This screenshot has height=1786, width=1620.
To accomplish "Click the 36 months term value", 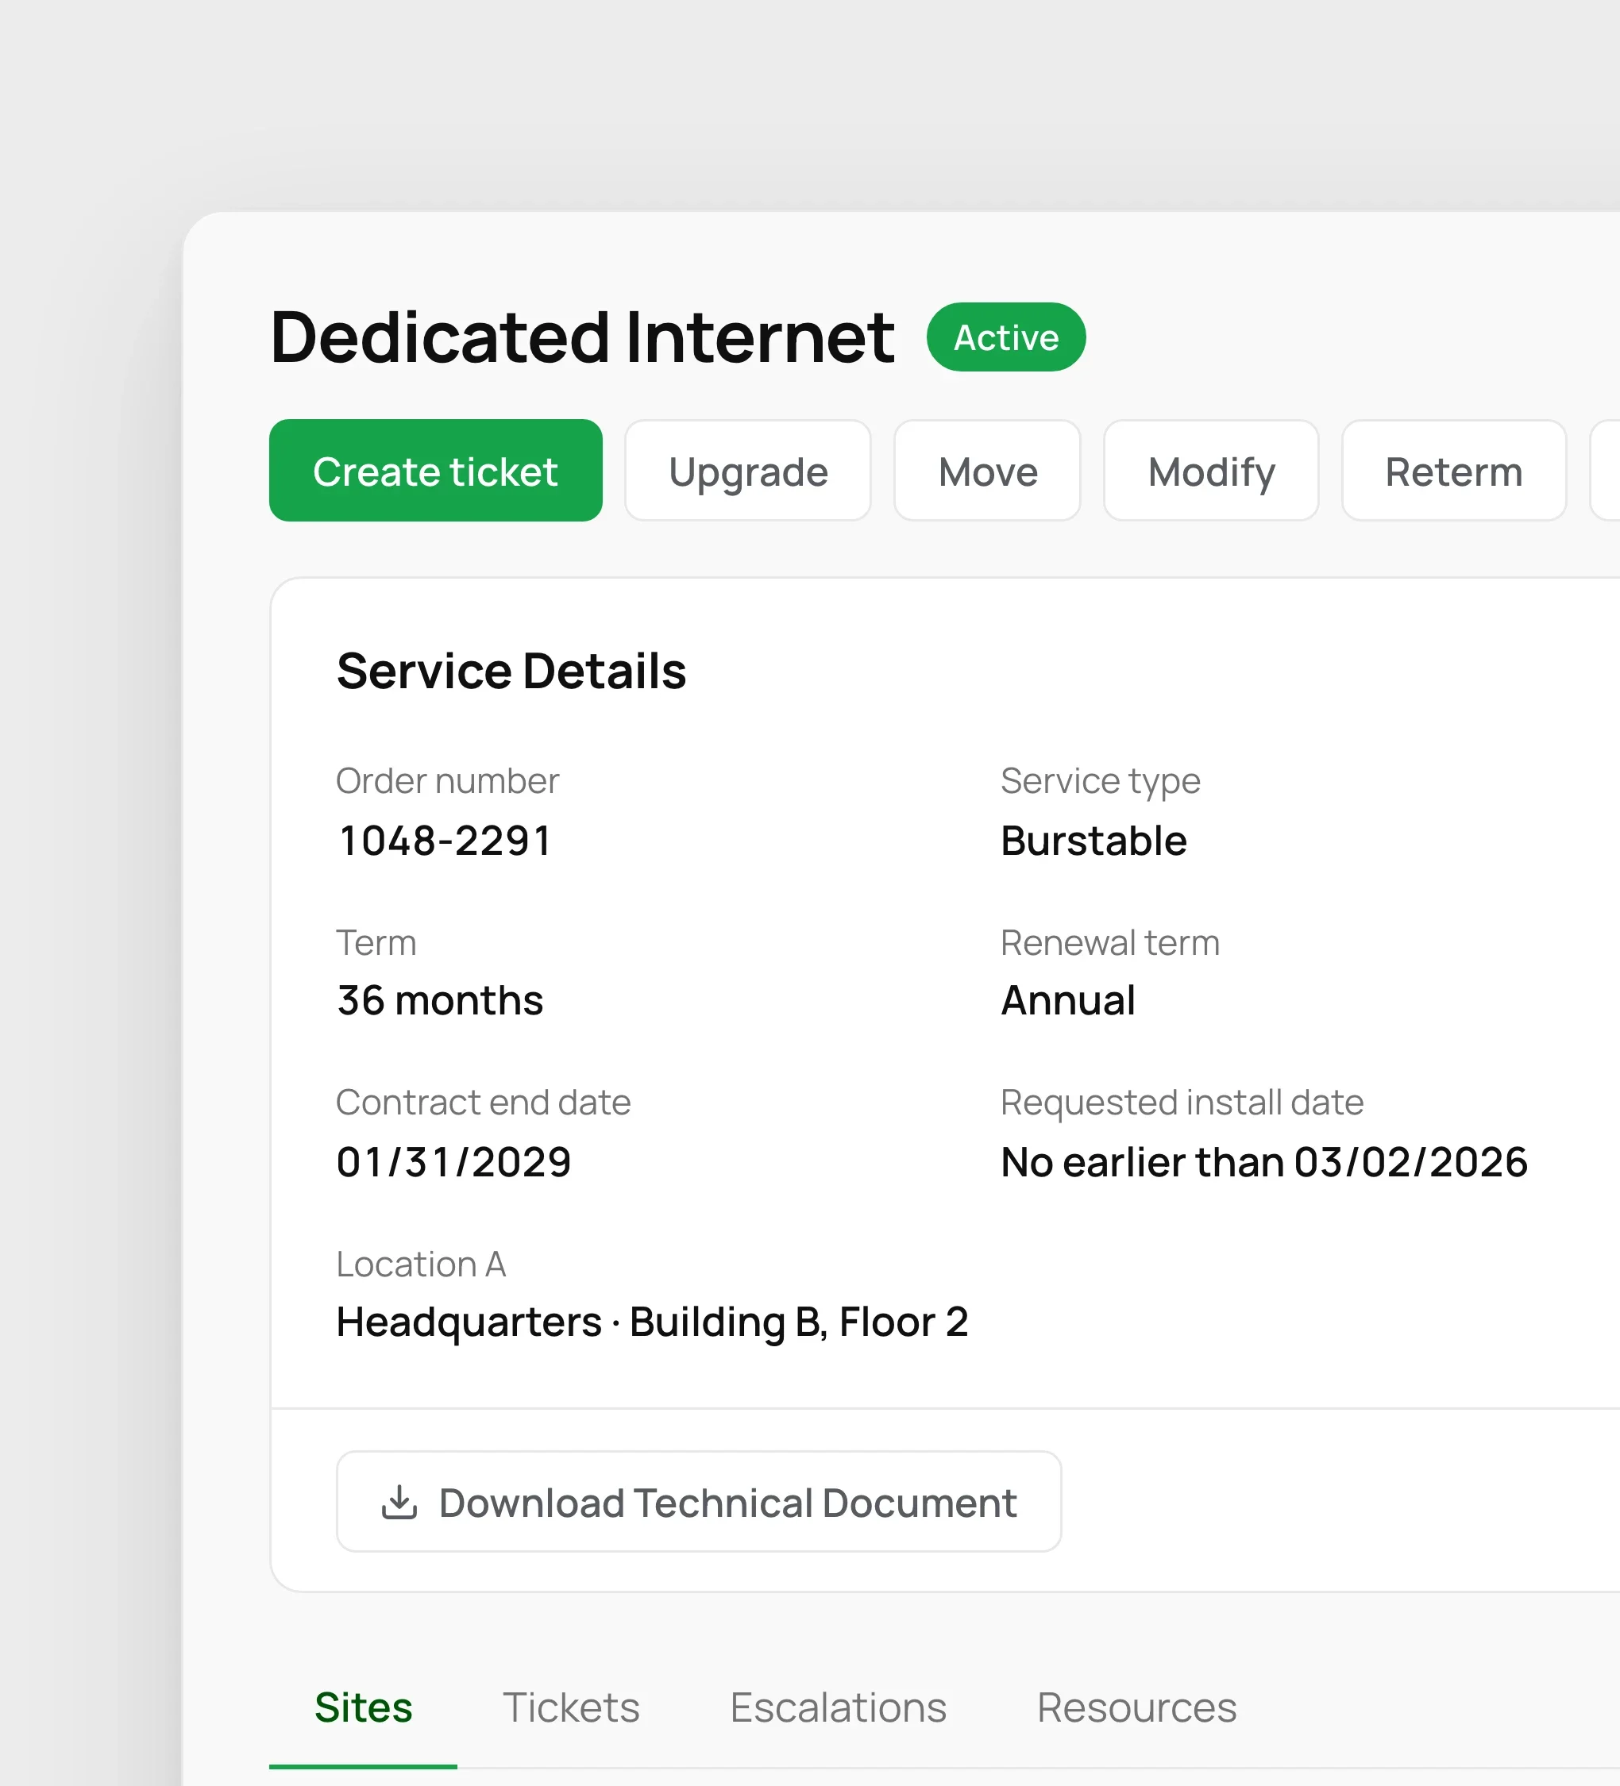I will pyautogui.click(x=440, y=1001).
